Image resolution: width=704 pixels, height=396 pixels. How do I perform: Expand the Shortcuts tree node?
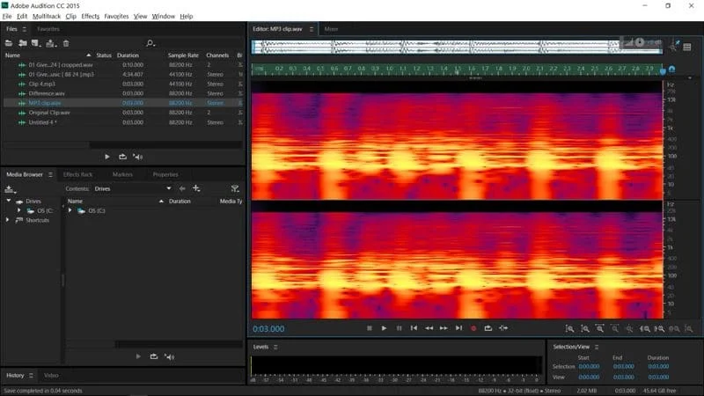(7, 220)
